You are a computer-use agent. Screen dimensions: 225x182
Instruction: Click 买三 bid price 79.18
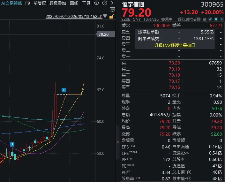click(174, 75)
